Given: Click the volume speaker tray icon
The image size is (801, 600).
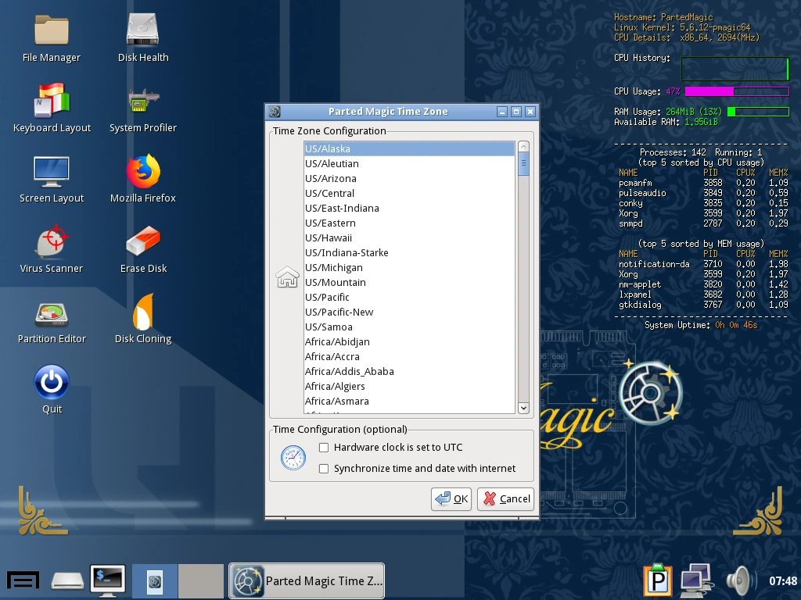Looking at the screenshot, I should [x=740, y=580].
